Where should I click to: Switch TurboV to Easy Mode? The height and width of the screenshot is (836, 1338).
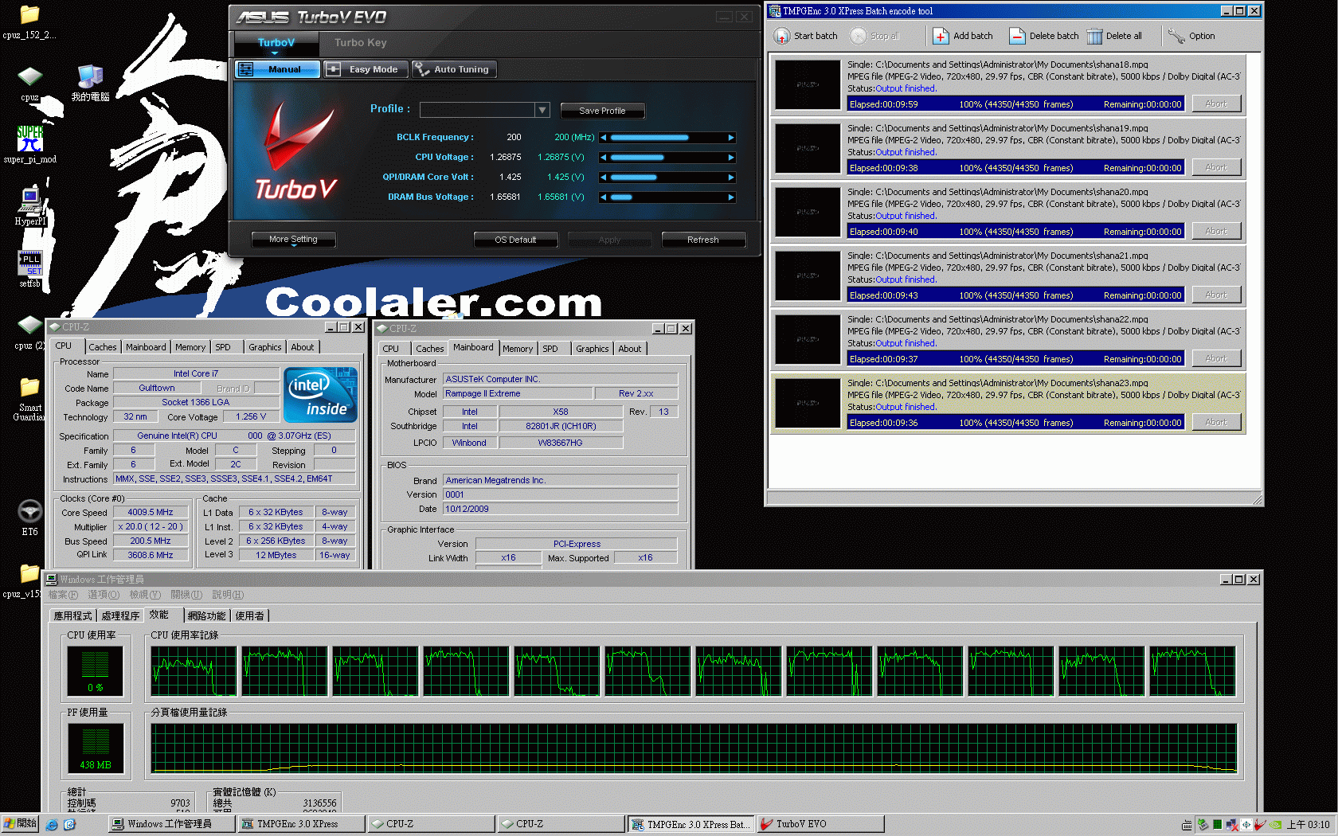click(x=366, y=69)
